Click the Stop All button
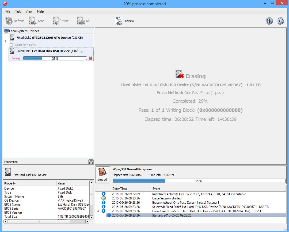Image resolution: width=289 pixels, height=232 pixels. click(102, 175)
